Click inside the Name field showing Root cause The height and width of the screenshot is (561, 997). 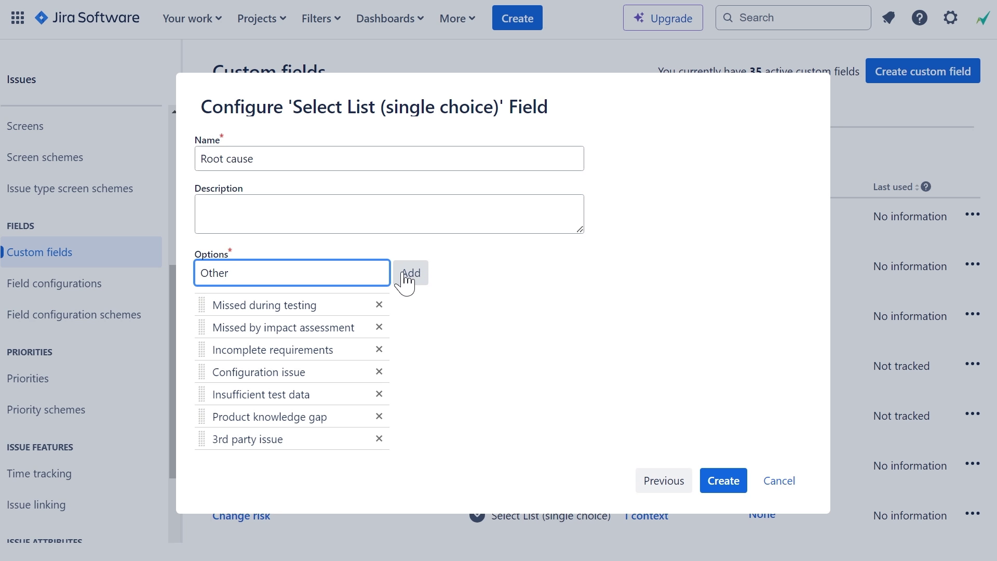click(x=389, y=158)
